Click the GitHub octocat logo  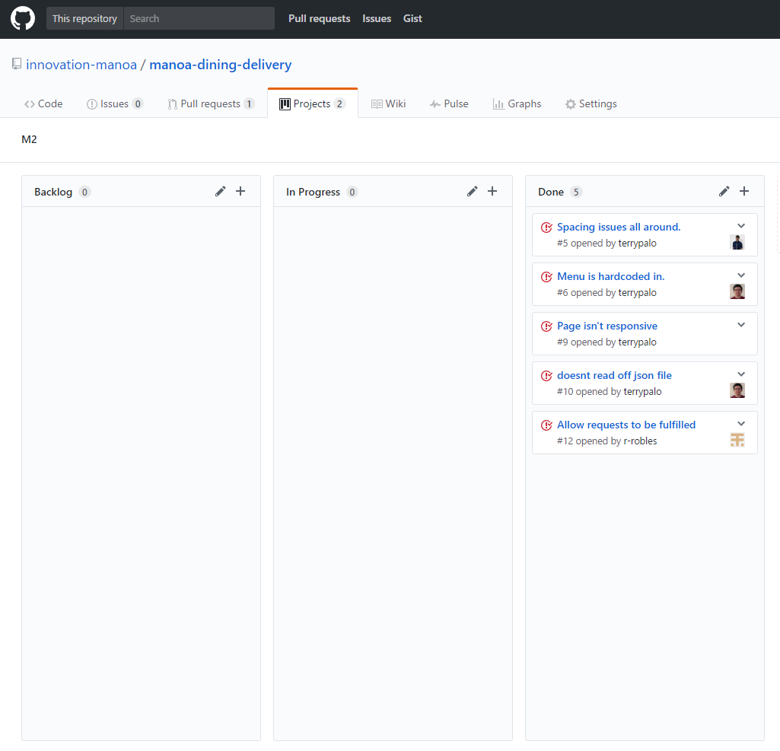[x=23, y=18]
